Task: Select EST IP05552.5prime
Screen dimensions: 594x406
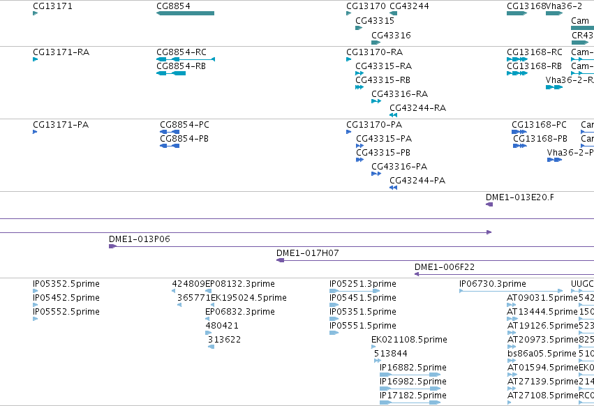Action: click(x=66, y=312)
